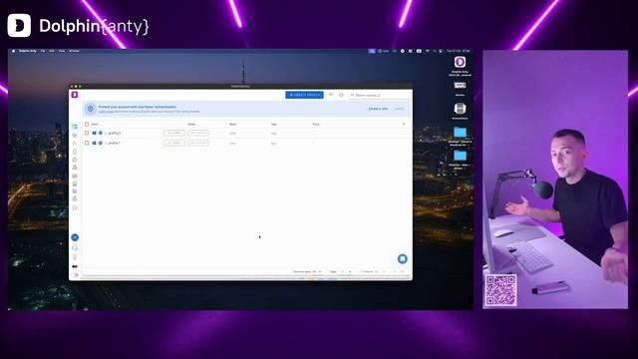Open the File menu
Viewport: 638px width, 359px height.
(43, 51)
